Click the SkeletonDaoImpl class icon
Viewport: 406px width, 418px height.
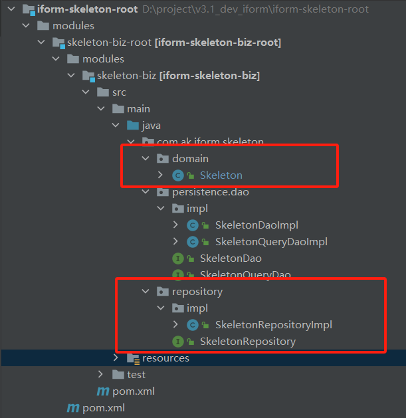tap(193, 225)
